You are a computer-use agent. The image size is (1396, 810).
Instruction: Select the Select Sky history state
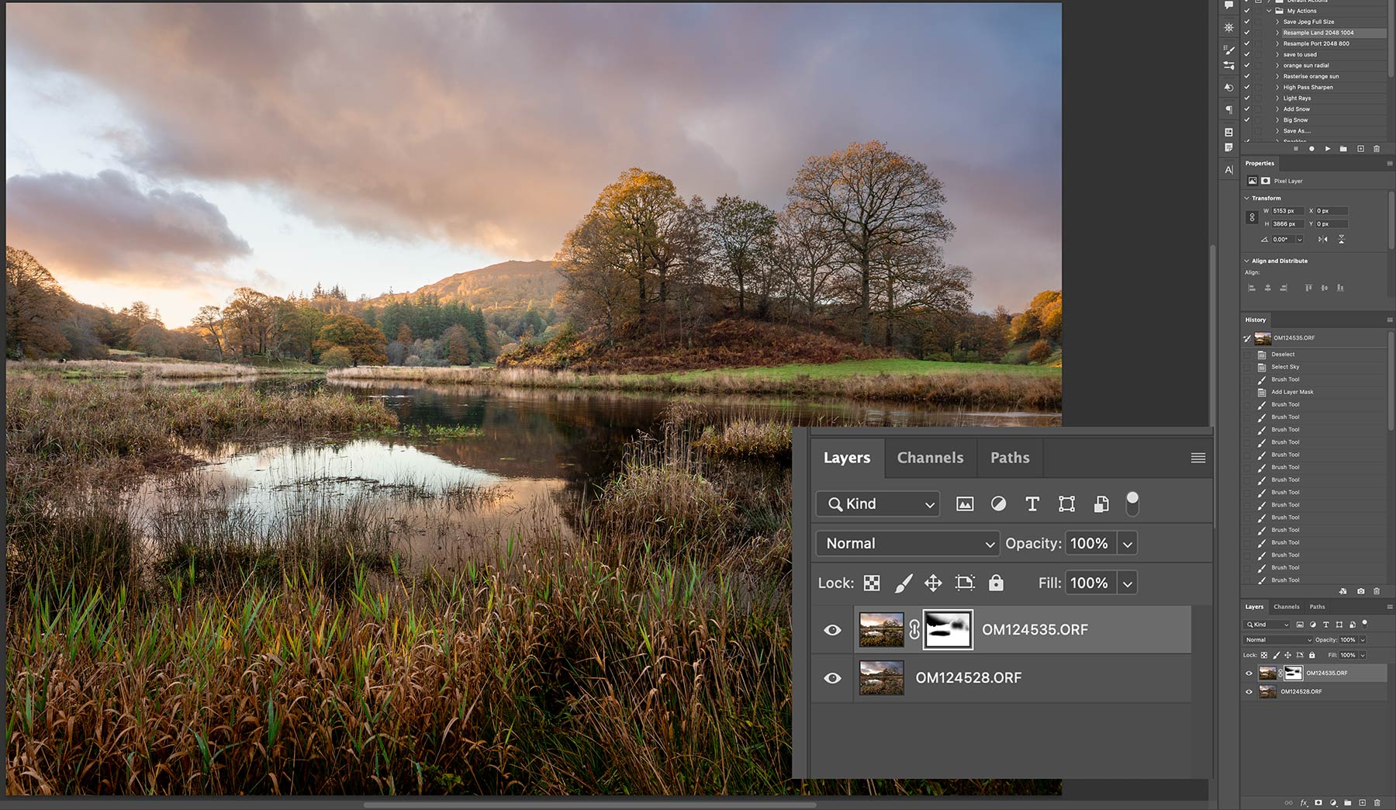click(x=1285, y=367)
